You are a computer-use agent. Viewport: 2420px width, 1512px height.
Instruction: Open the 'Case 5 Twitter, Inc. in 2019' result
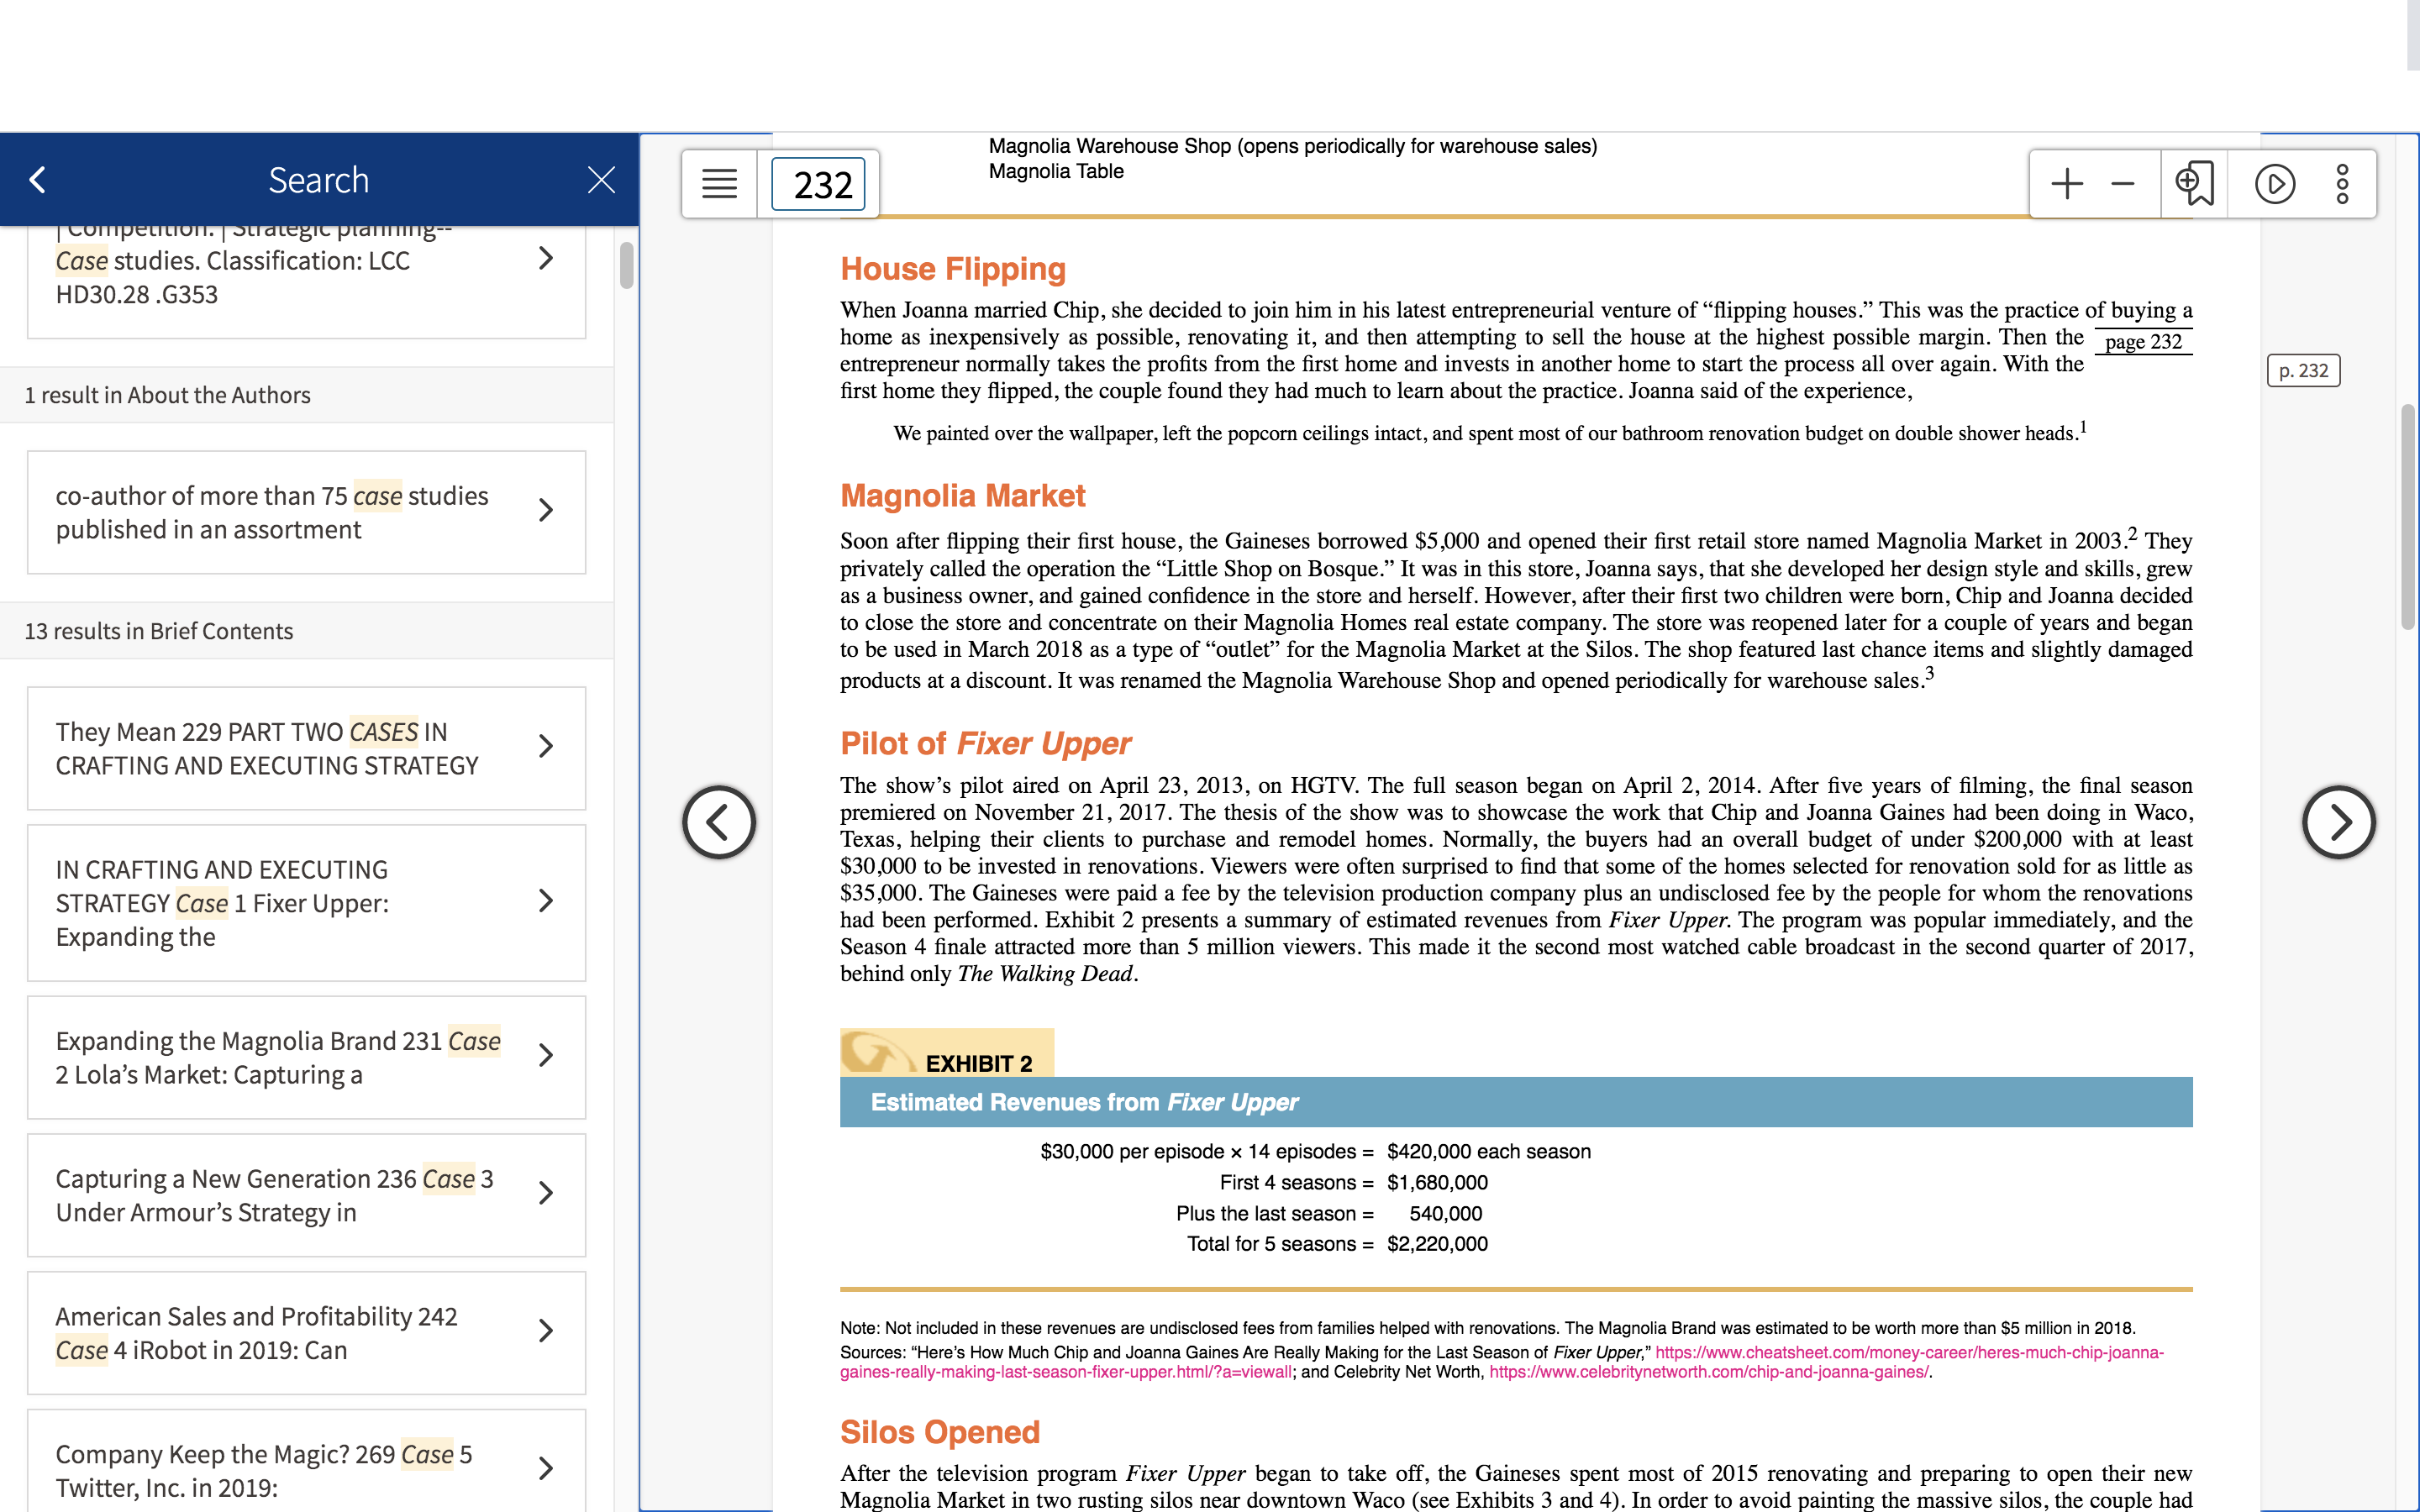(x=306, y=1462)
